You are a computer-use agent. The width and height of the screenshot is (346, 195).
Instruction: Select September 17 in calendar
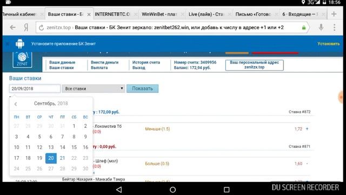click(x=17, y=158)
